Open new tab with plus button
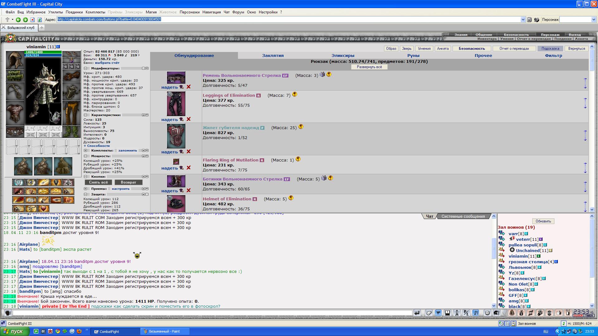 click(41, 27)
